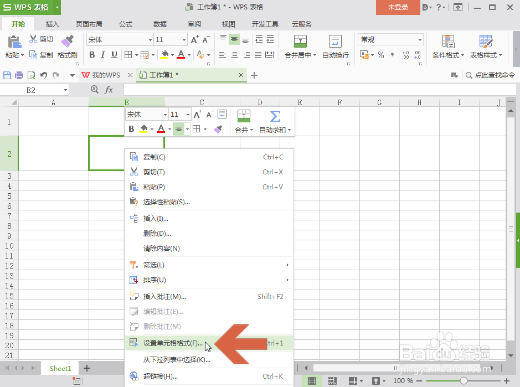Open a new document tab with plus
This screenshot has width=520, height=387.
click(x=254, y=76)
